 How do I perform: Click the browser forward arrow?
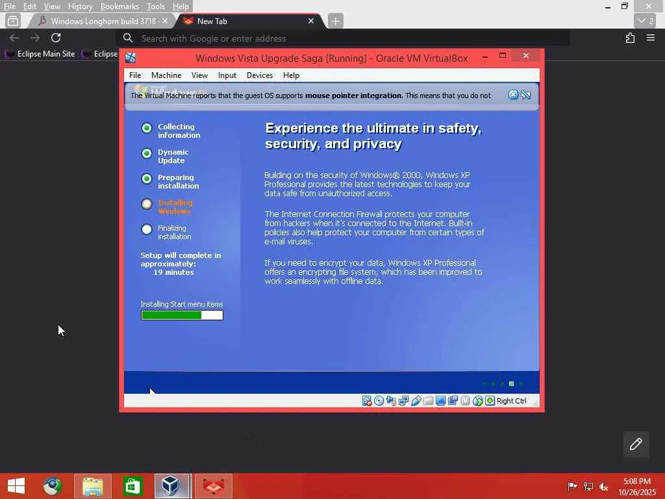tap(35, 38)
